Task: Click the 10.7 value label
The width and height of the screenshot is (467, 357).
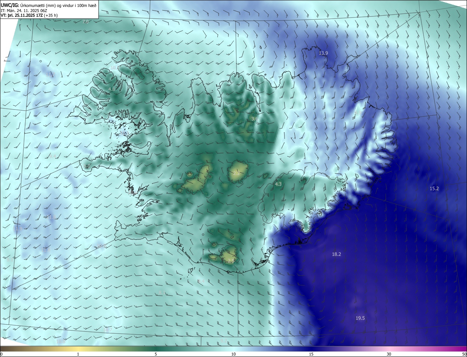Action: [108, 330]
